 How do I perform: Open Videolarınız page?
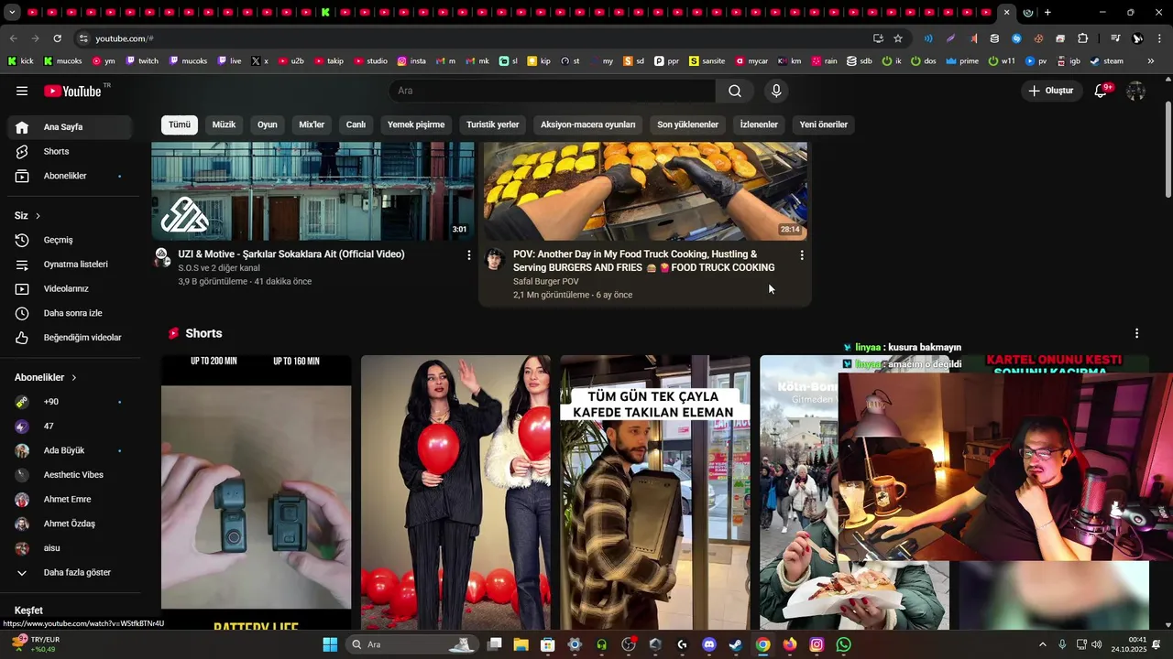click(x=71, y=288)
